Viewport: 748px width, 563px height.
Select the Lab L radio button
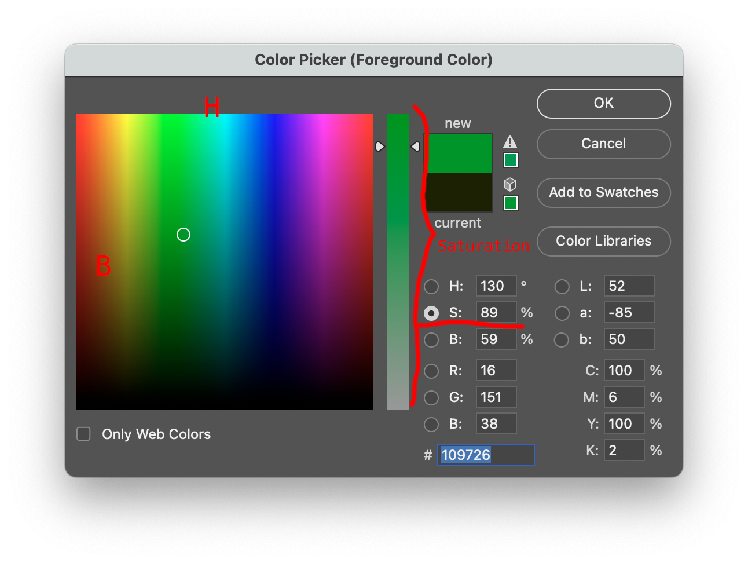pos(562,286)
